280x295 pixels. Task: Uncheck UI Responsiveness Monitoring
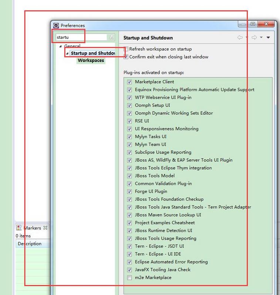[129, 129]
